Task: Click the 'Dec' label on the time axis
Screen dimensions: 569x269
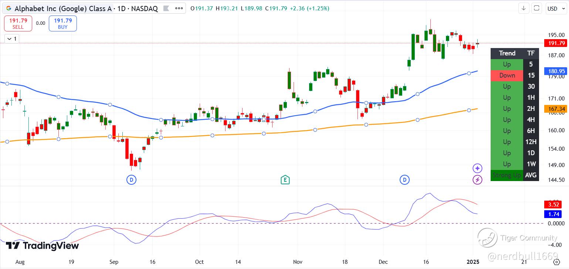Action: [383, 262]
